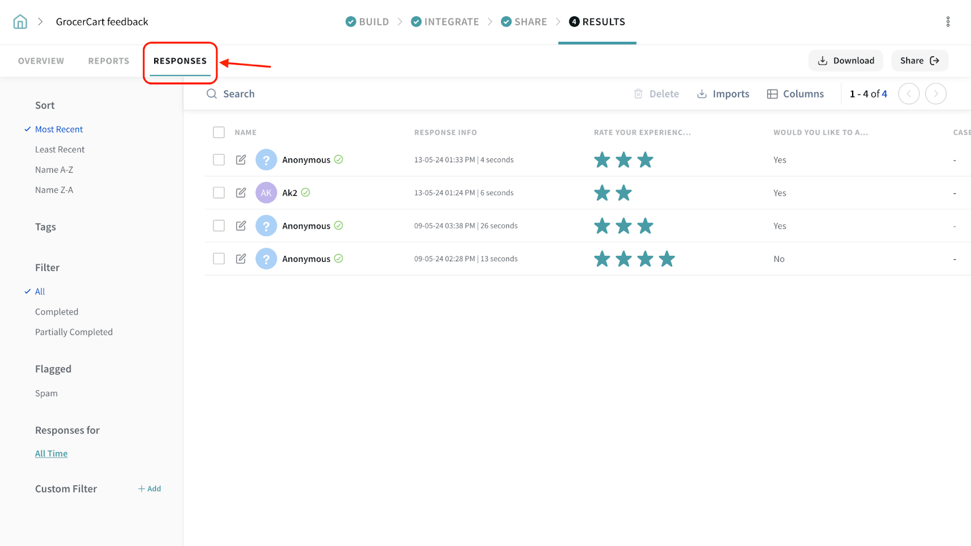Viewport: 971px width, 546px height.
Task: Go to previous page of responses
Action: tap(908, 94)
